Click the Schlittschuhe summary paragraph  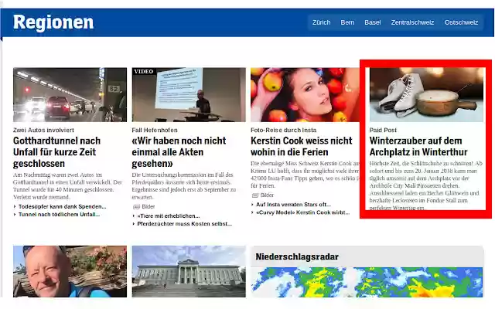426,185
